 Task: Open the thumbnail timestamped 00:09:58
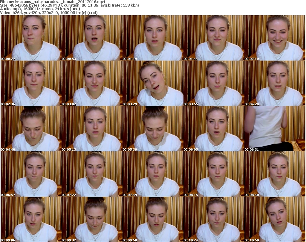tap(152, 219)
